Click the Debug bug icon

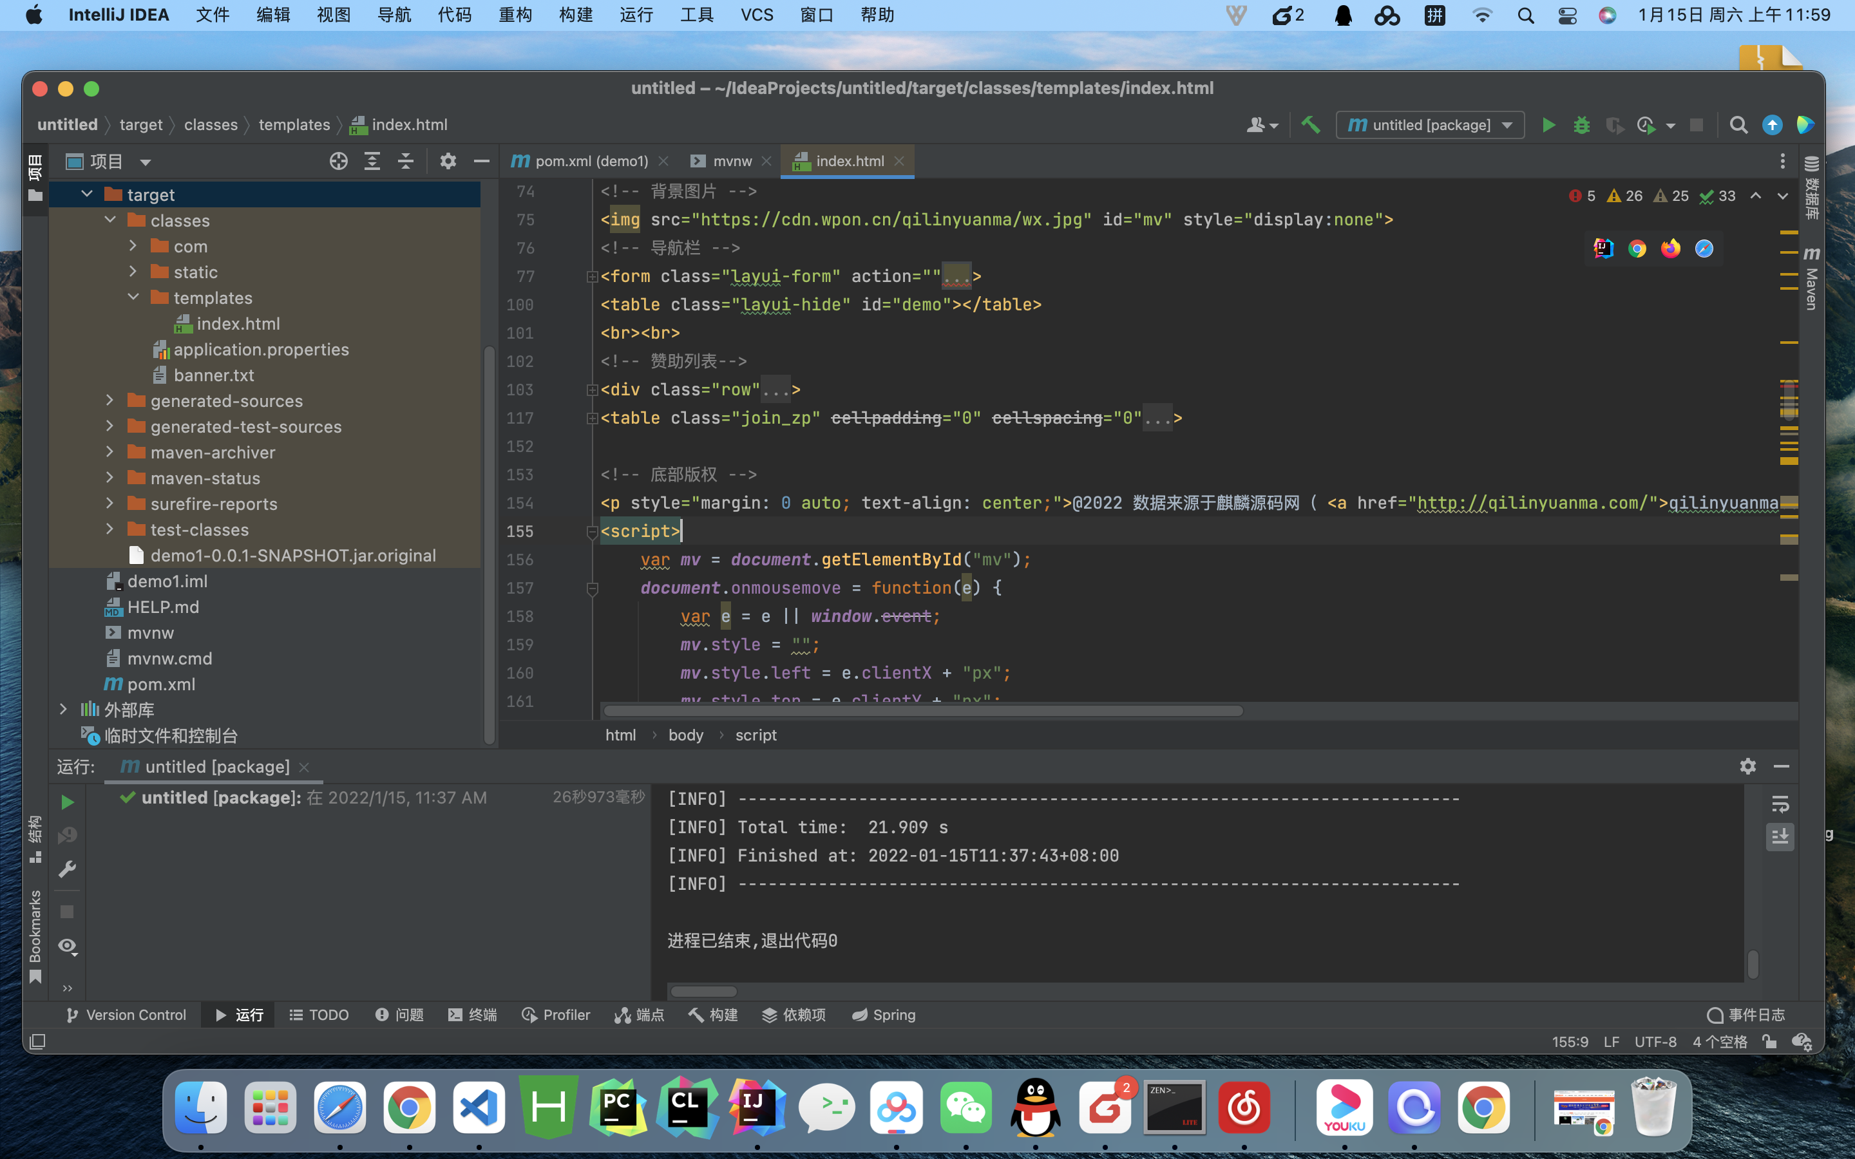click(1581, 125)
